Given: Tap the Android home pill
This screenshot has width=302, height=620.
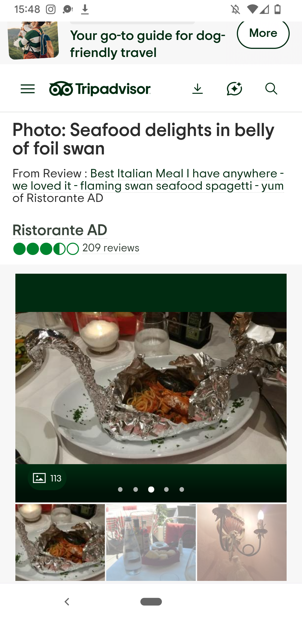Looking at the screenshot, I should (x=151, y=602).
